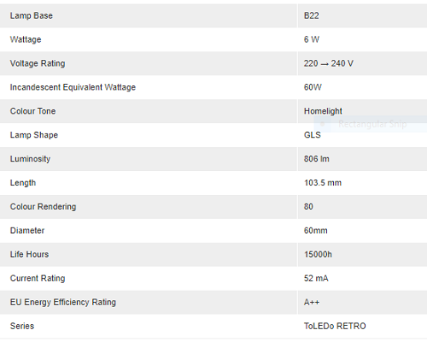The width and height of the screenshot is (427, 342).
Task: Choose the faded Rectangular Snip menu item
Action: pyautogui.click(x=372, y=124)
